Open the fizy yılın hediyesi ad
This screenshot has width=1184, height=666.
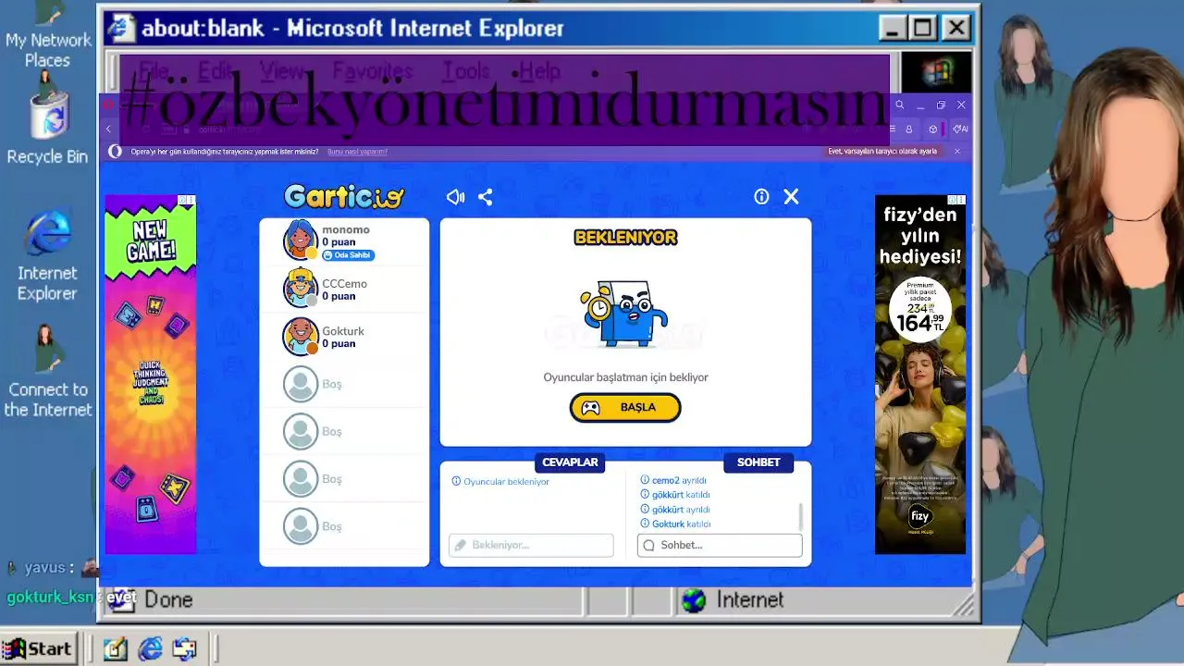point(920,375)
